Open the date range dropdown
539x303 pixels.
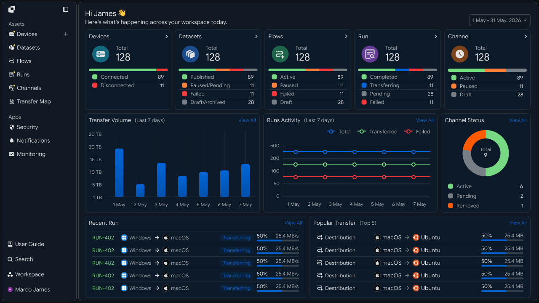[500, 20]
